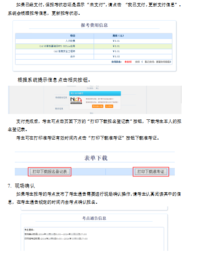Select the (44) 信息安全工程师 row
203x271 pixels.
click(94, 51)
